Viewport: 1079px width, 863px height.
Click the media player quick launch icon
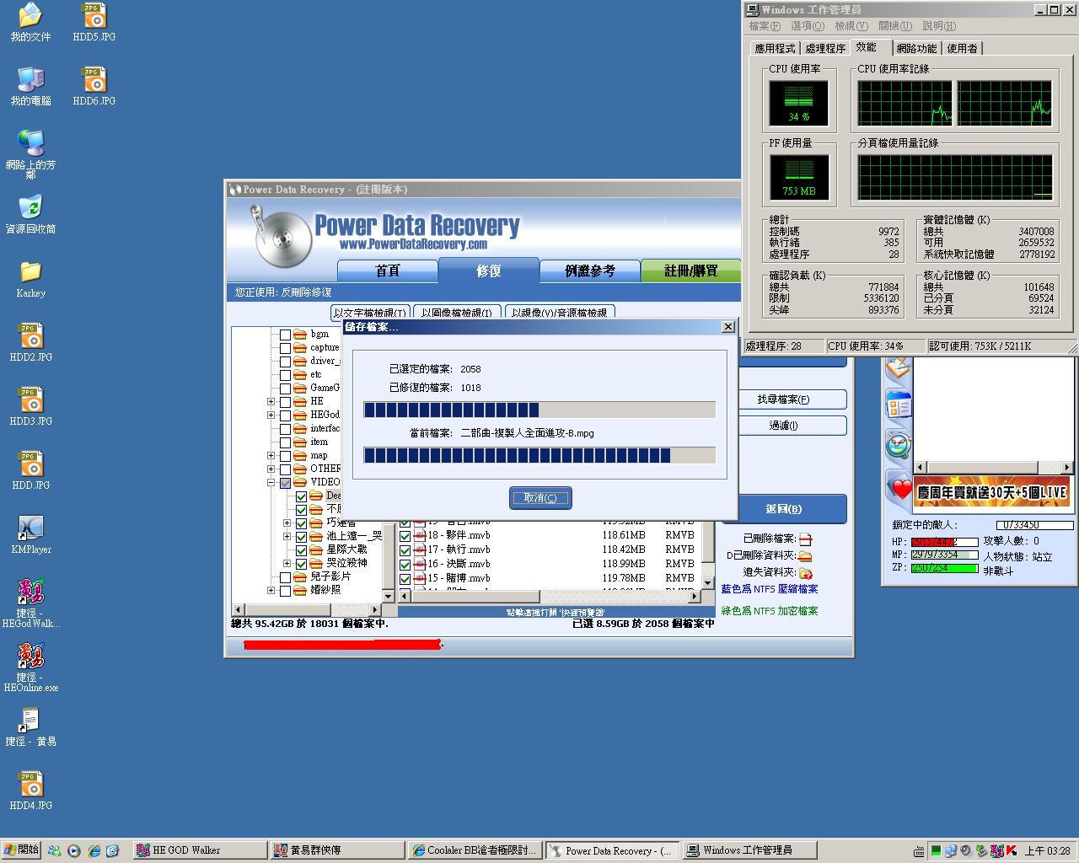coord(73,850)
